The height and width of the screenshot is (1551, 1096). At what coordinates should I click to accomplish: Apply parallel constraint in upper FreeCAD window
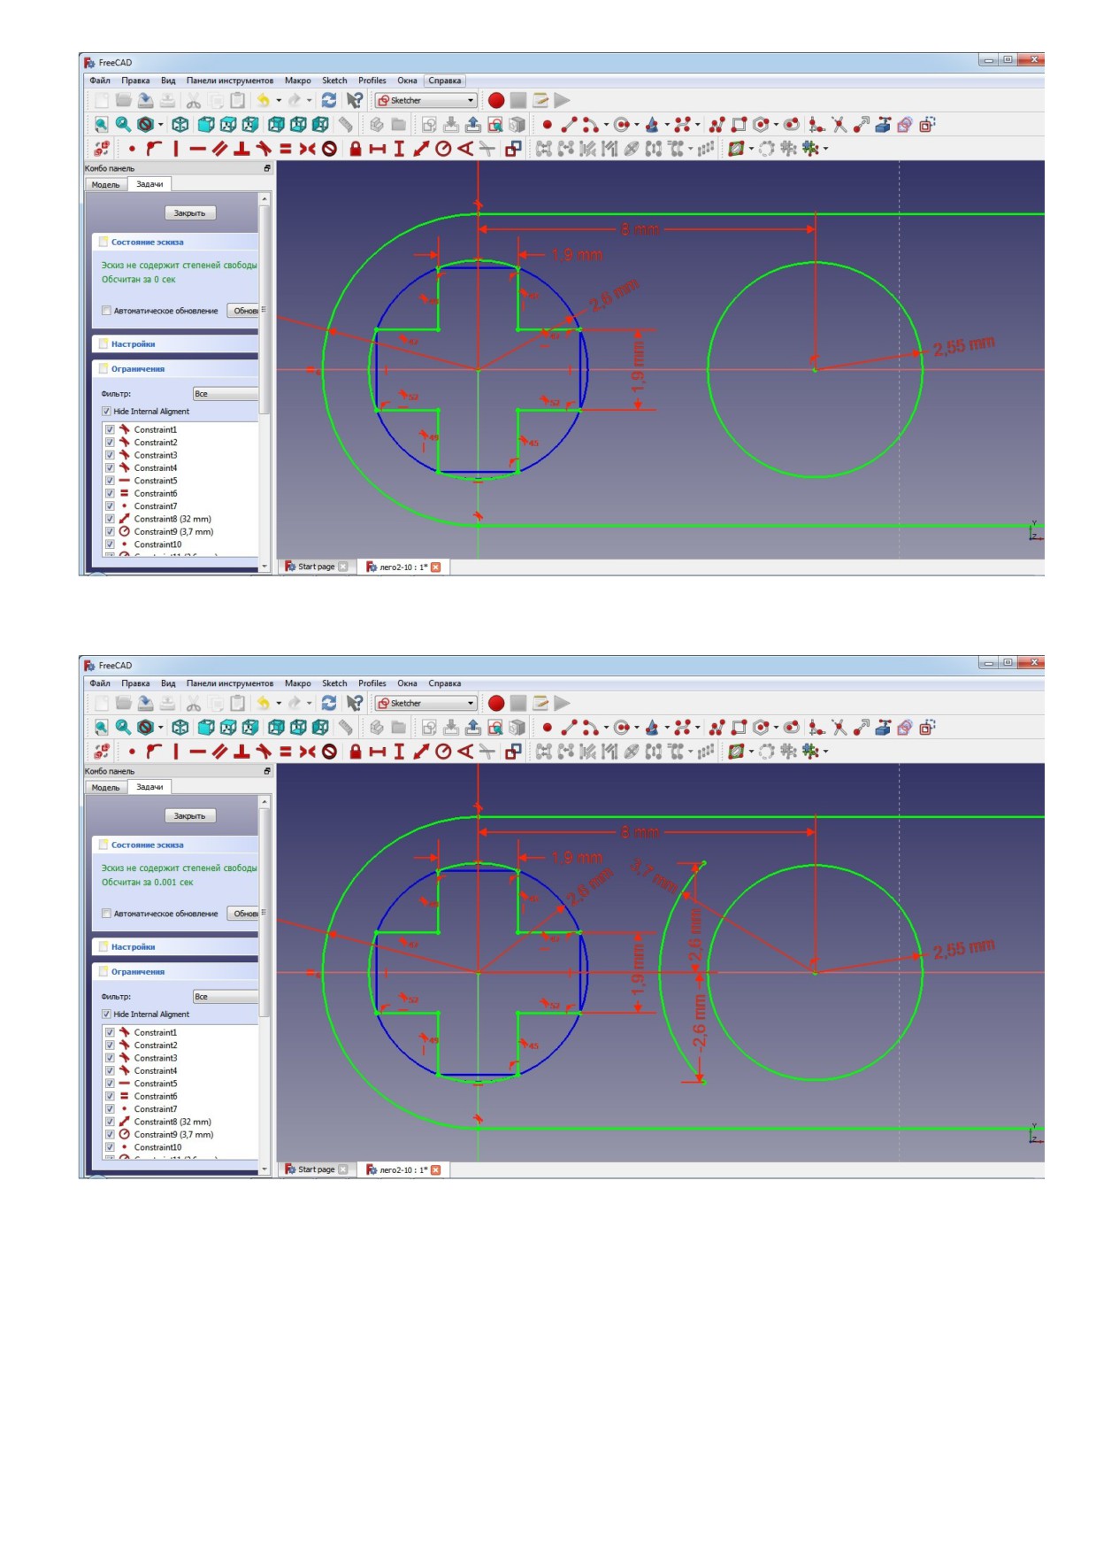[x=219, y=149]
